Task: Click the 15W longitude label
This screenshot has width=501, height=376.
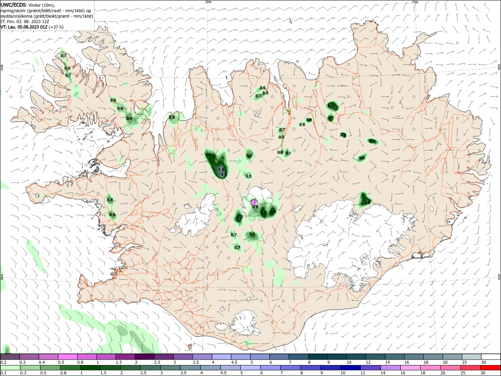Action: 414,2
